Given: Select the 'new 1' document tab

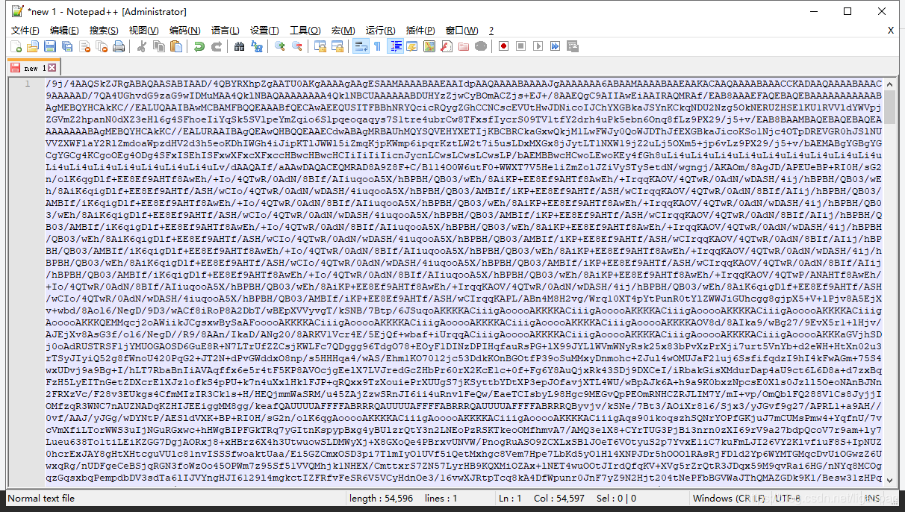Looking at the screenshot, I should click(x=31, y=67).
